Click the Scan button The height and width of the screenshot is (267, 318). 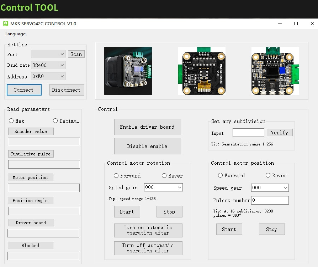tap(76, 54)
